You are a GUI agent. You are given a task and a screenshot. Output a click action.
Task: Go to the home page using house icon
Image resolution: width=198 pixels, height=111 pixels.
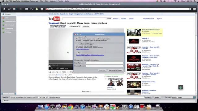42,9
